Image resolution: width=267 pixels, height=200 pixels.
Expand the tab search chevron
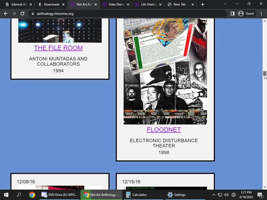225,4
